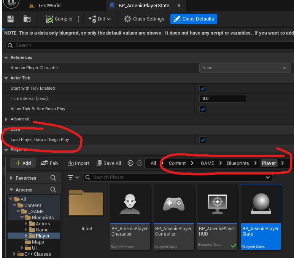Select the BP_ArsenicPlayerHUD asset
Viewport: 294px width, 258px height.
(x=218, y=217)
